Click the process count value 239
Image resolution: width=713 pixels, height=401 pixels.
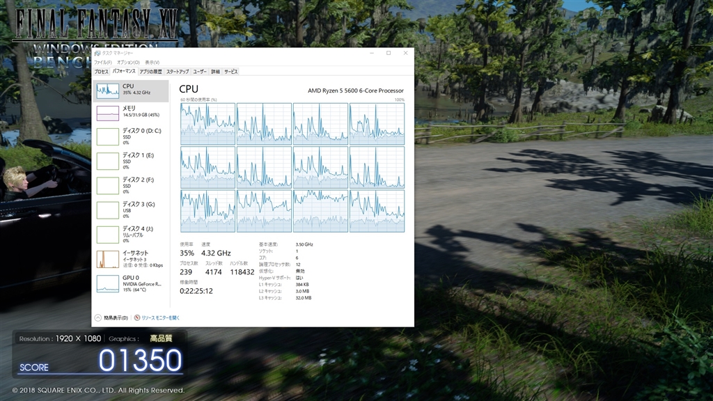pyautogui.click(x=186, y=272)
